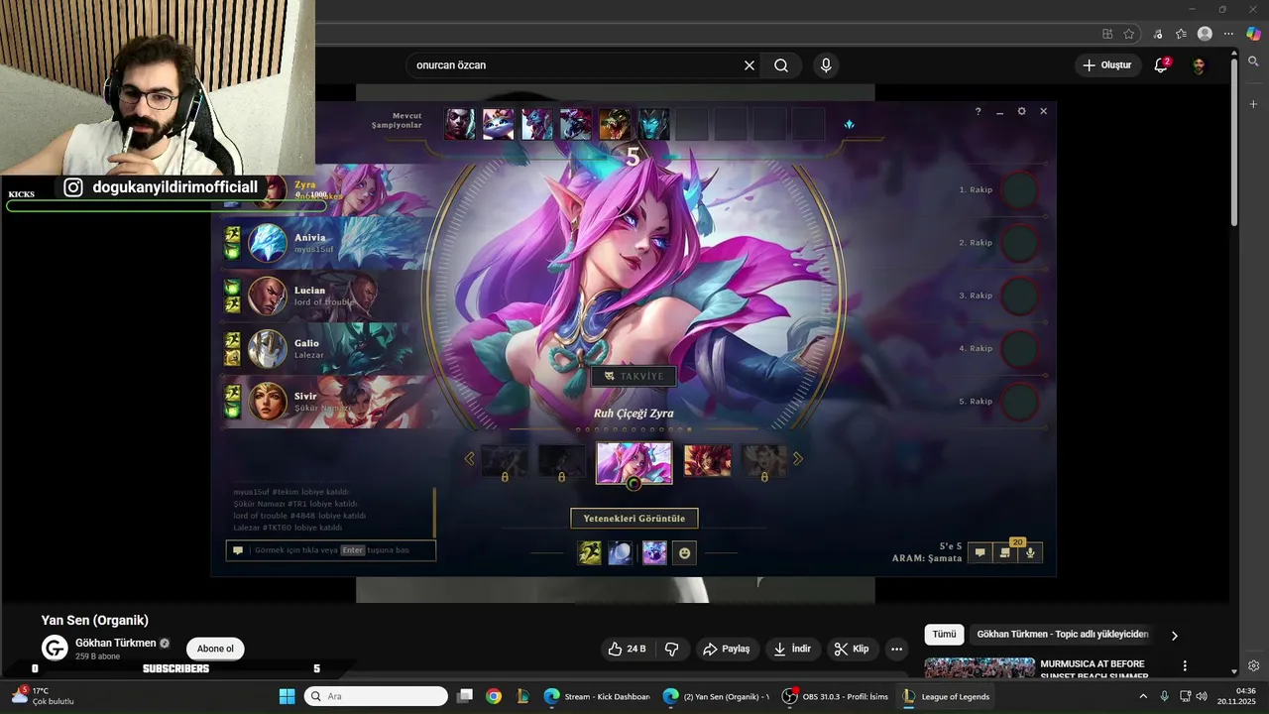Viewport: 1269px width, 714px height.
Task: Pick the fourth bench champion portrait
Action: coord(576,124)
